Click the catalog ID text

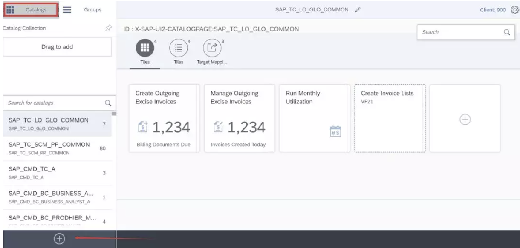coord(212,29)
